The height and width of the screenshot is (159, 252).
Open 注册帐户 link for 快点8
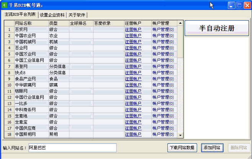coord(133,73)
